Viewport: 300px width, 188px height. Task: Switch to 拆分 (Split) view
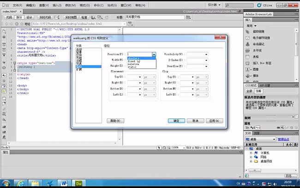point(19,17)
